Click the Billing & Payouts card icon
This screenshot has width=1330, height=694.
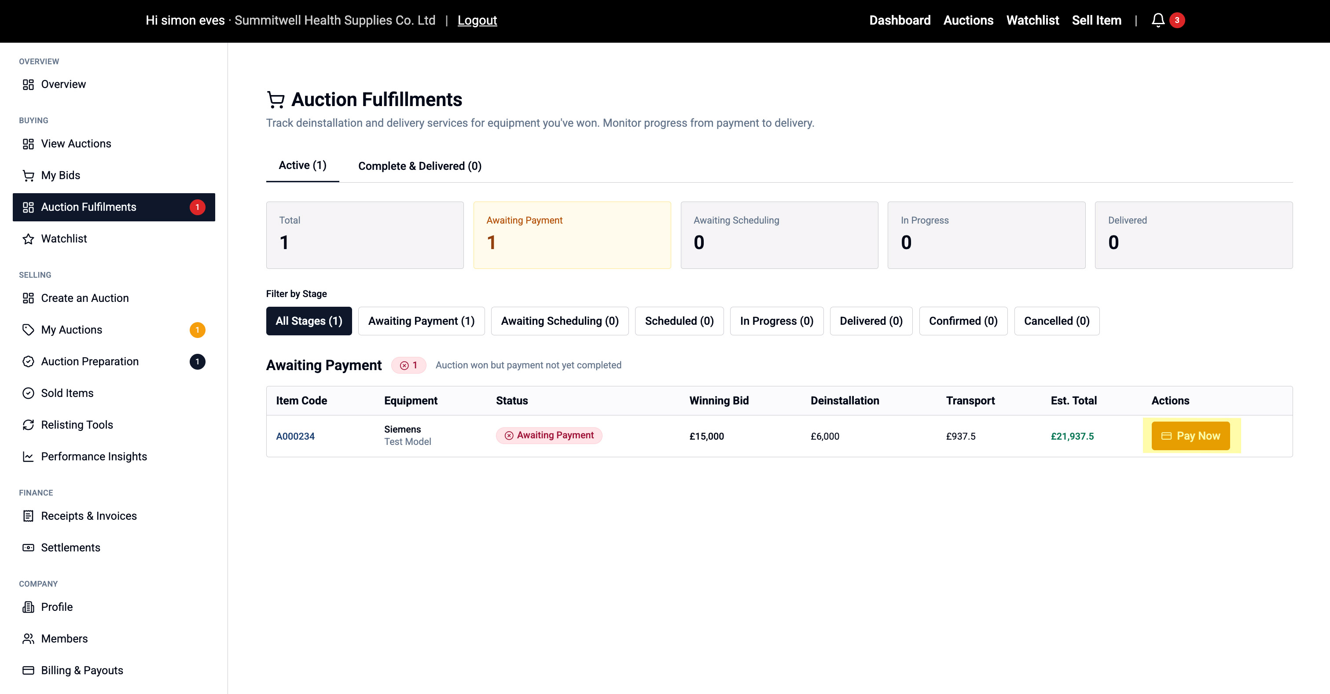point(28,670)
